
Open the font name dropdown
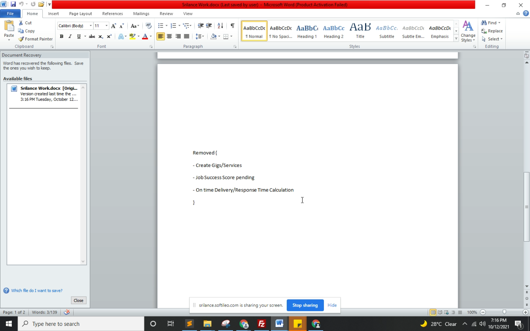coord(91,26)
